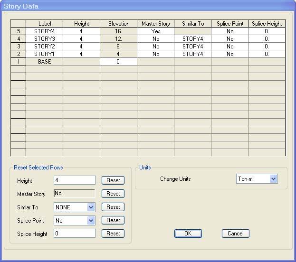
Task: Click the Height cell of STORY4
Action: click(81, 31)
